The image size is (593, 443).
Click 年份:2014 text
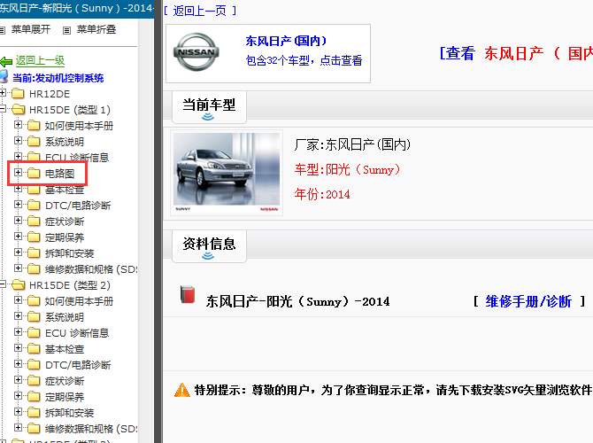coord(322,194)
